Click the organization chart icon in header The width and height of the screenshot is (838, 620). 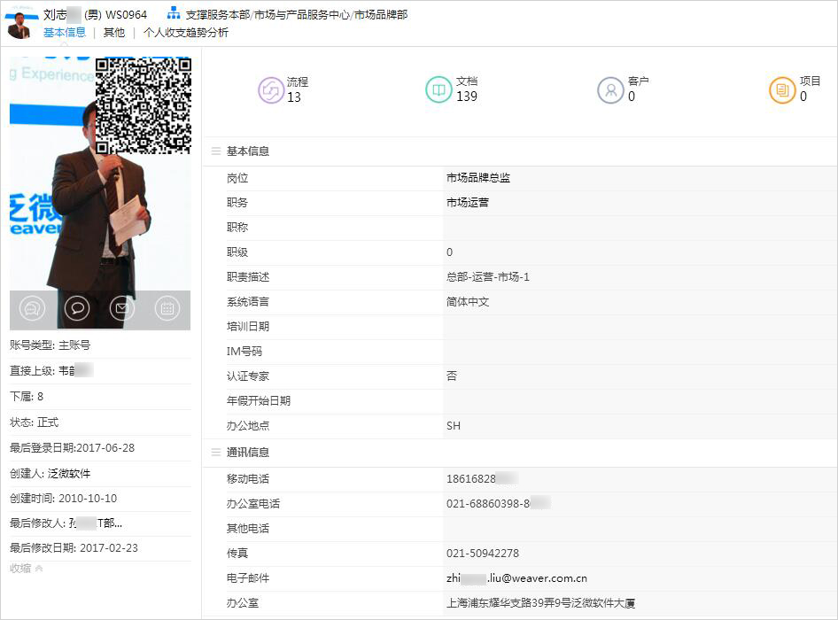[174, 14]
